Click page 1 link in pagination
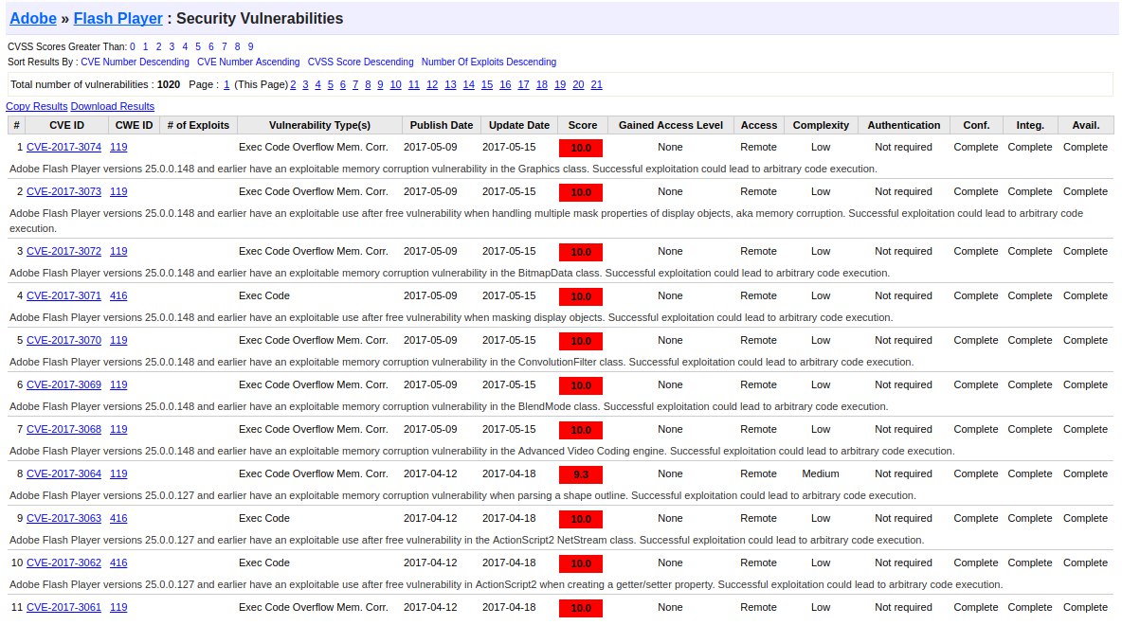The width and height of the screenshot is (1122, 625). tap(226, 84)
